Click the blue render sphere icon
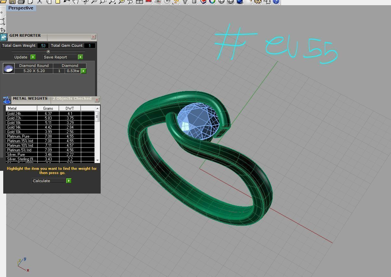The image size is (391, 277). 240,2
